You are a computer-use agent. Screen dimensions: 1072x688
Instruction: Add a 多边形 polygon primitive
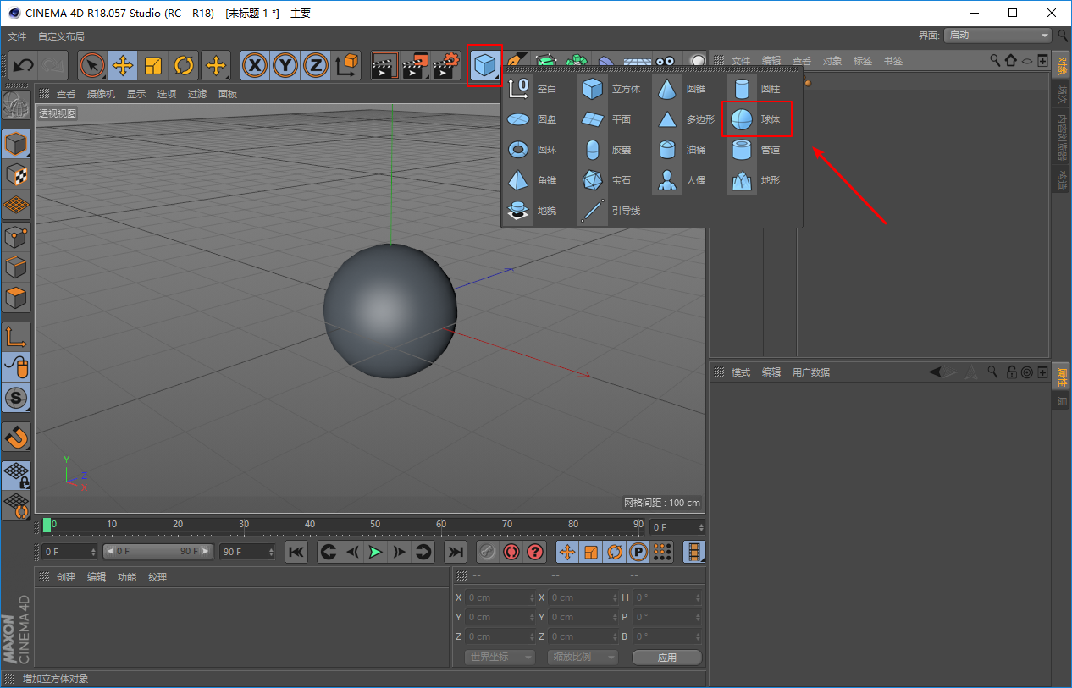point(686,119)
